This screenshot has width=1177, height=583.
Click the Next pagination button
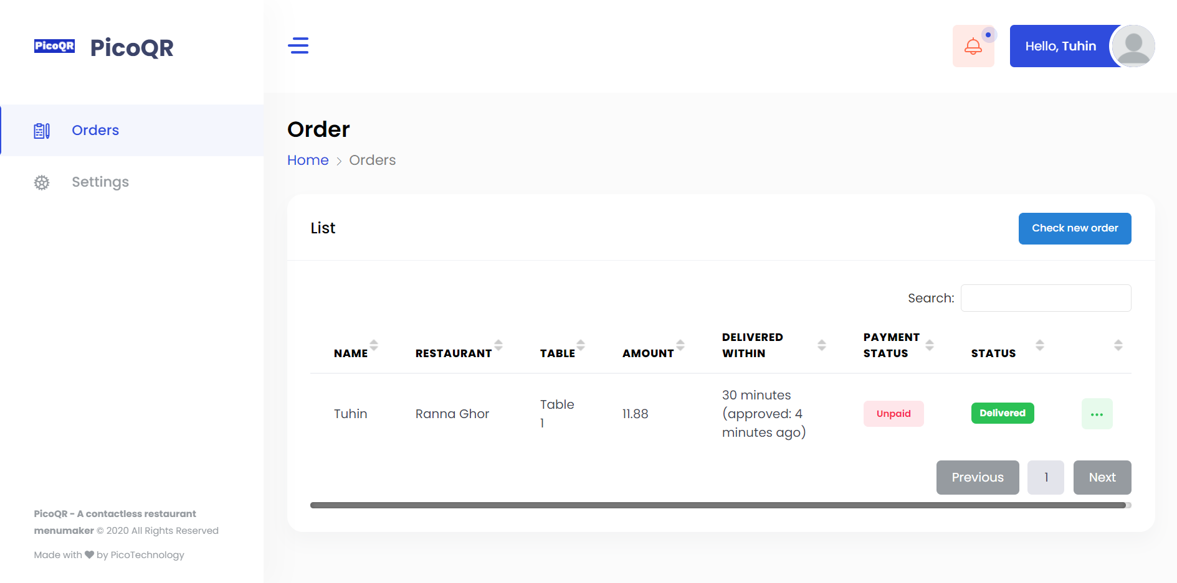click(x=1102, y=477)
